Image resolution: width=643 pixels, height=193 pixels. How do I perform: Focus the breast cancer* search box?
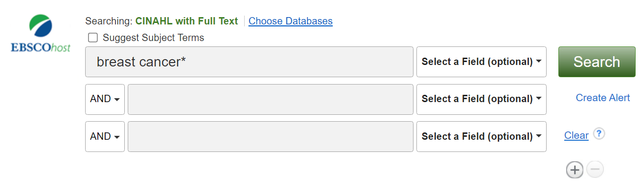tap(250, 62)
